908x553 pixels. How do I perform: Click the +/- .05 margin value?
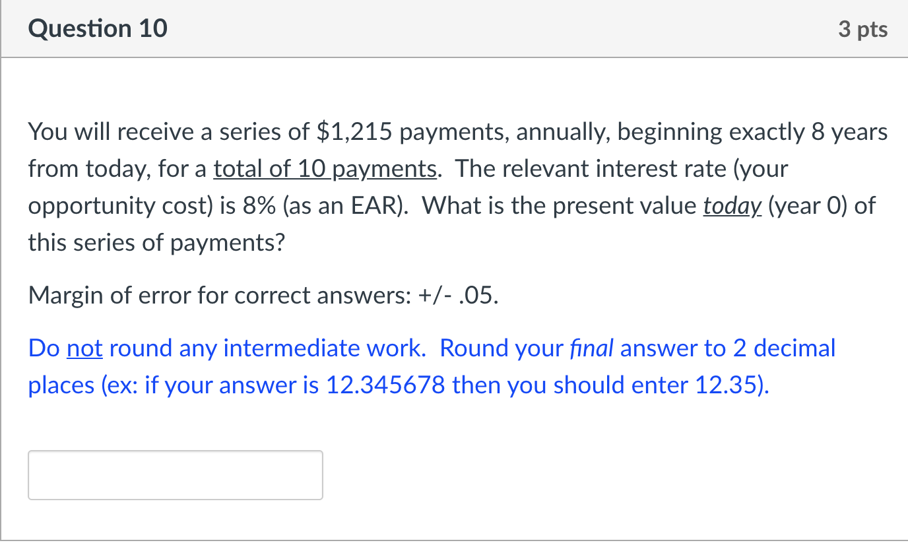[455, 295]
